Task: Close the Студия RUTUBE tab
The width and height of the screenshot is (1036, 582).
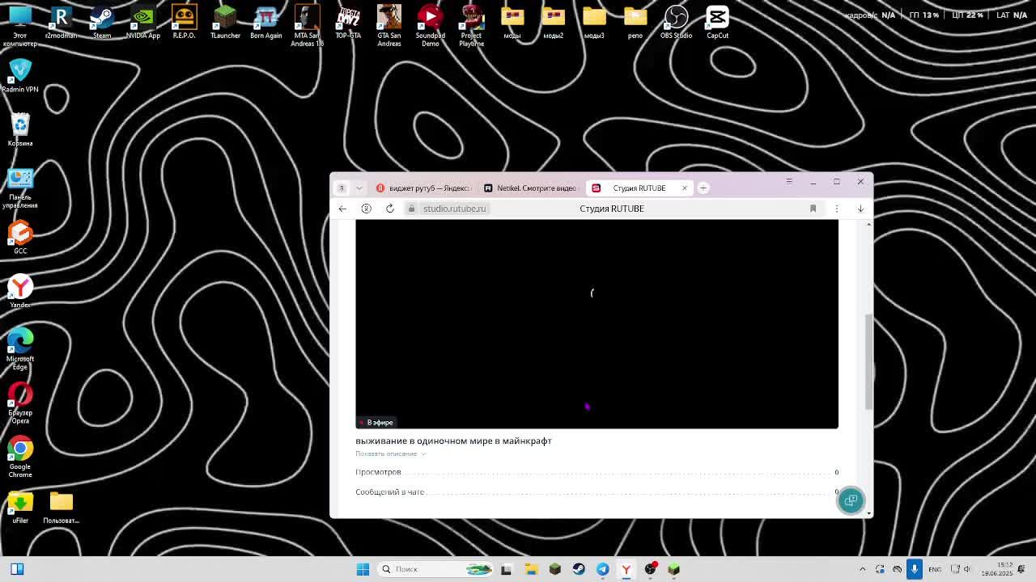Action: click(x=684, y=188)
